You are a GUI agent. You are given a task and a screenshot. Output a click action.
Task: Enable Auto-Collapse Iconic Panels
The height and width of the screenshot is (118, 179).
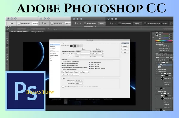click(x=62, y=62)
